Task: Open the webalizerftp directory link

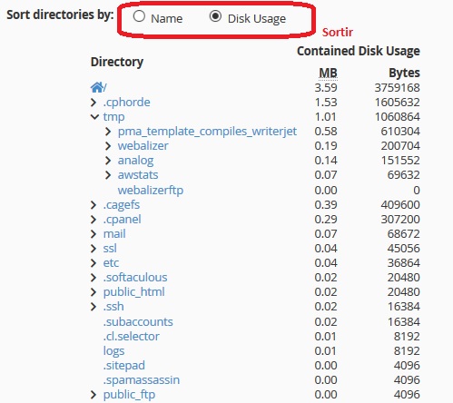Action: 151,191
